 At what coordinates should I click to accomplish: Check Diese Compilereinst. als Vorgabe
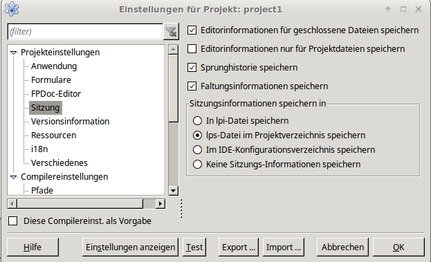tap(13, 221)
